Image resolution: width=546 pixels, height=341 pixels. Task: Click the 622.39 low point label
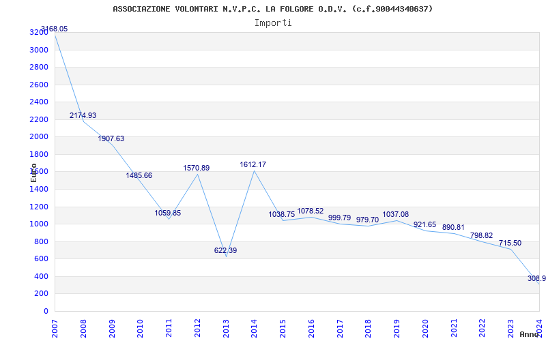click(226, 250)
